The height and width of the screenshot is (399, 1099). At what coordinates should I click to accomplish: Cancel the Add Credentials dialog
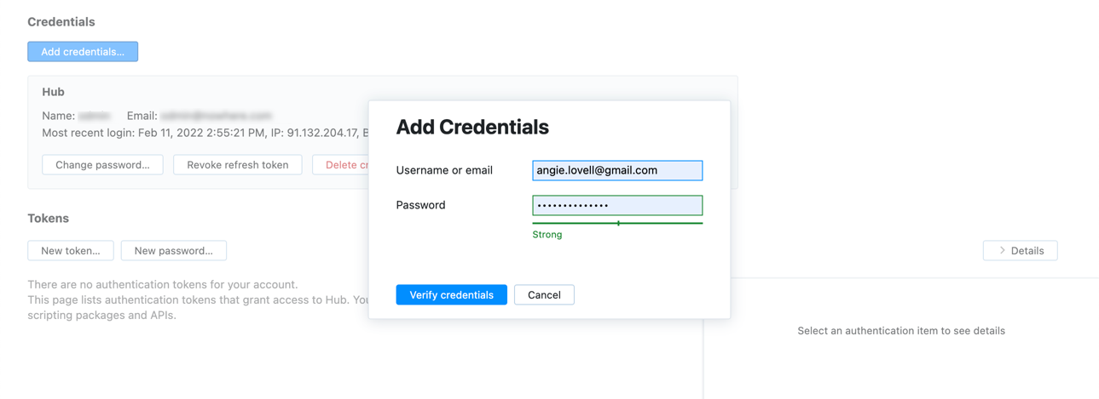click(x=544, y=295)
